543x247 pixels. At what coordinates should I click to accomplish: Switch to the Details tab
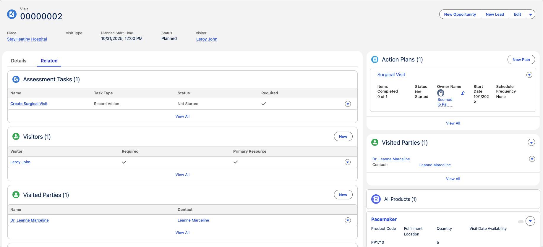(x=19, y=61)
